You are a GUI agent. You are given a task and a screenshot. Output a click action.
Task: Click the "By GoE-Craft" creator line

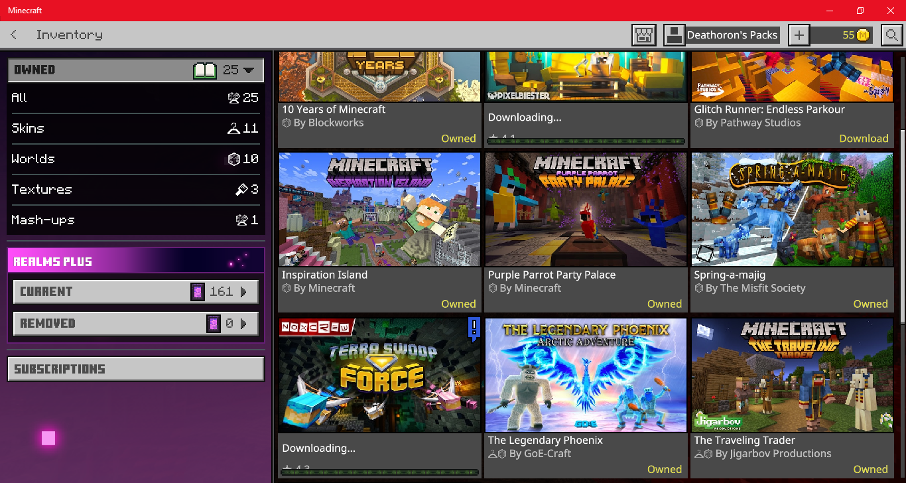[x=530, y=454]
